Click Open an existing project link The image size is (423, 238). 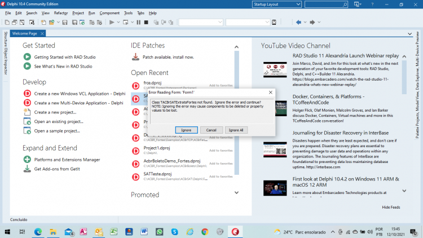[x=59, y=121]
